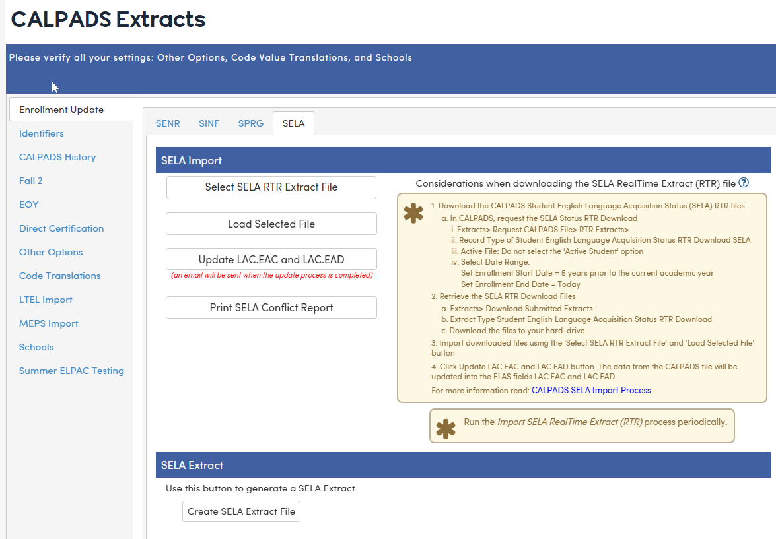Click the CALPADS Extracts page title
The width and height of the screenshot is (776, 539).
tap(108, 19)
